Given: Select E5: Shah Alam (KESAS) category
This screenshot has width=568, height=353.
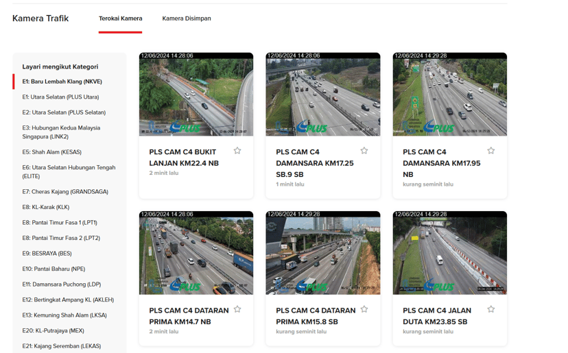Looking at the screenshot, I should tap(52, 152).
